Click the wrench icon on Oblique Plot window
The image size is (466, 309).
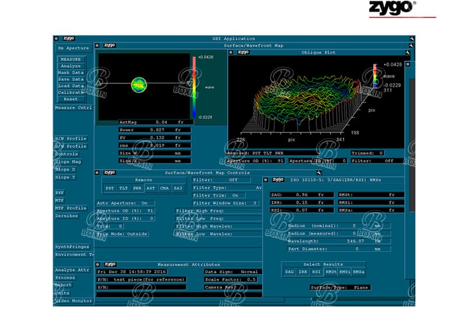[407, 52]
